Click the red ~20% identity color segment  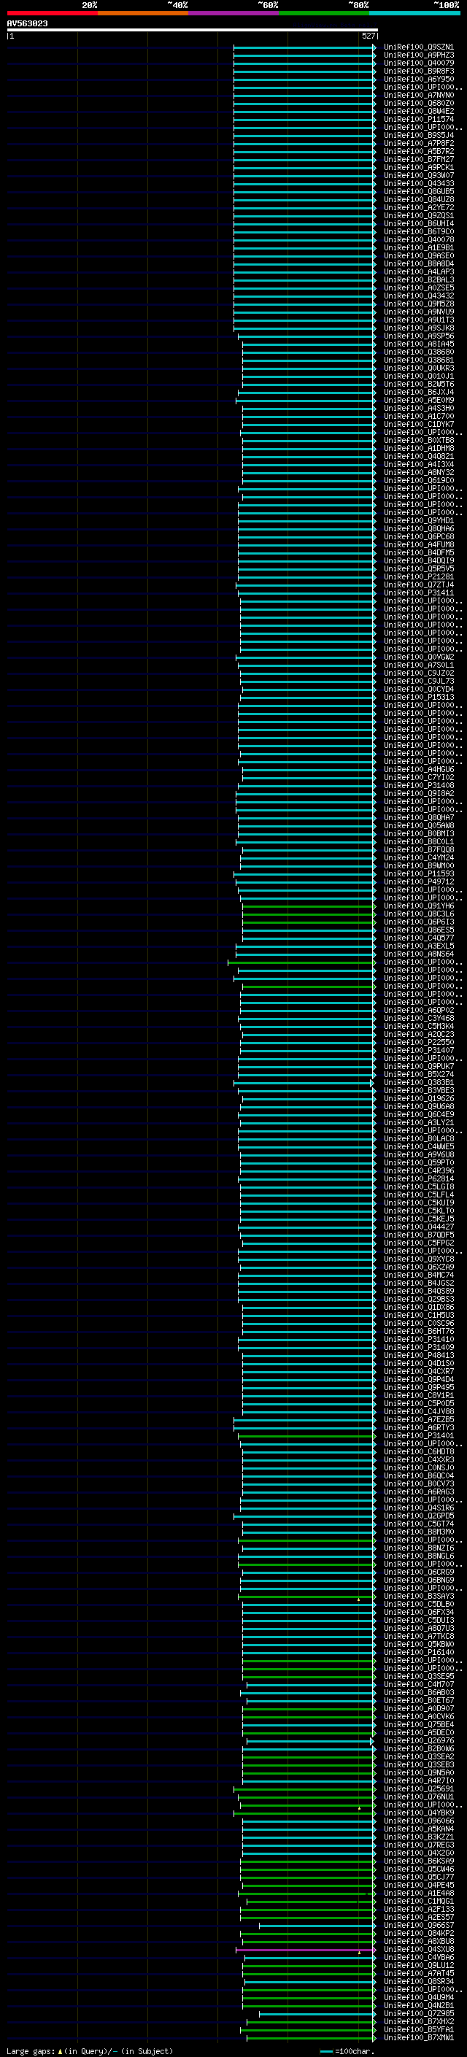pyautogui.click(x=52, y=14)
